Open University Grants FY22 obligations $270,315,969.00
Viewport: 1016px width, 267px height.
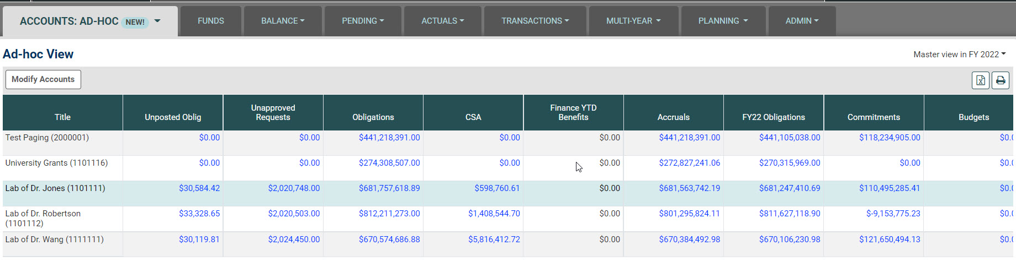[x=790, y=163]
